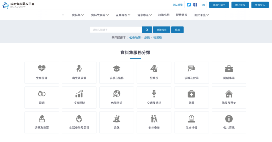Click the 客服小幫手 button
272x142 pixels.
(x=219, y=5)
